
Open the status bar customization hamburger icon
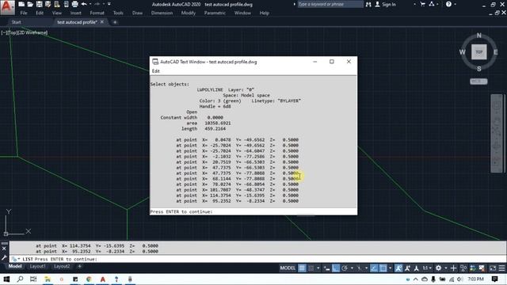[x=501, y=268]
